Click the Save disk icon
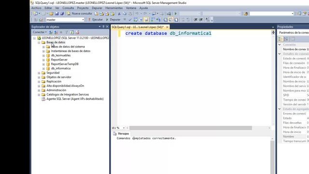The image size is (309, 174). (57, 14)
